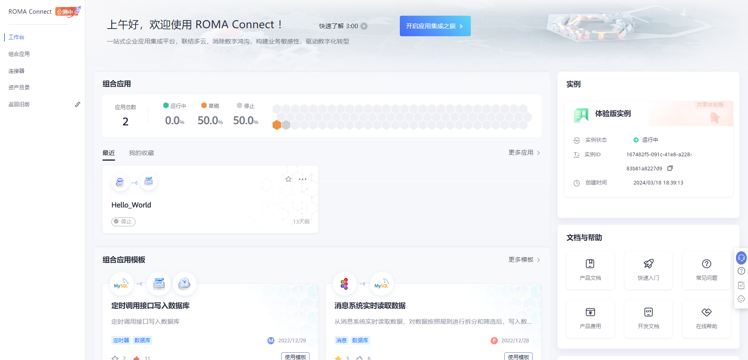The image size is (748, 360).
Task: Open 产品文档 help card
Action: [590, 270]
